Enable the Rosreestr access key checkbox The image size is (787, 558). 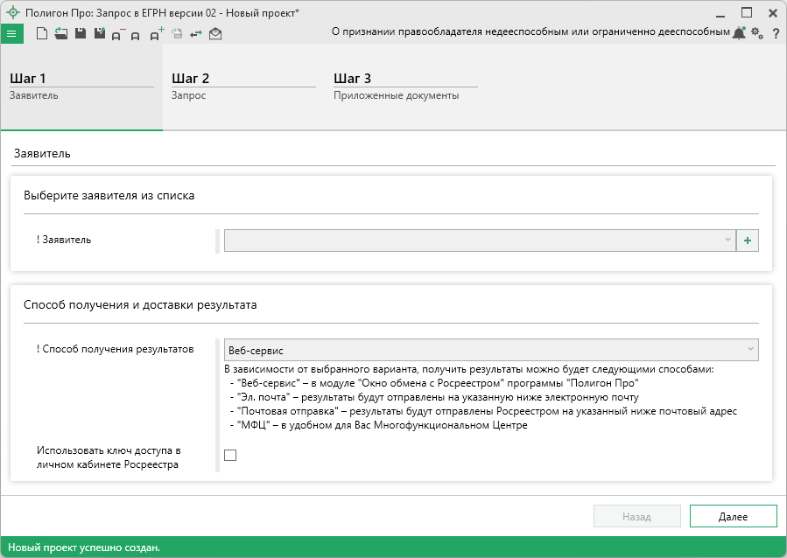pyautogui.click(x=230, y=455)
